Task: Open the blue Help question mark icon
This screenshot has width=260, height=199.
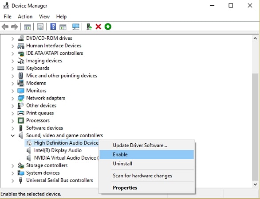Action: pos(53,27)
